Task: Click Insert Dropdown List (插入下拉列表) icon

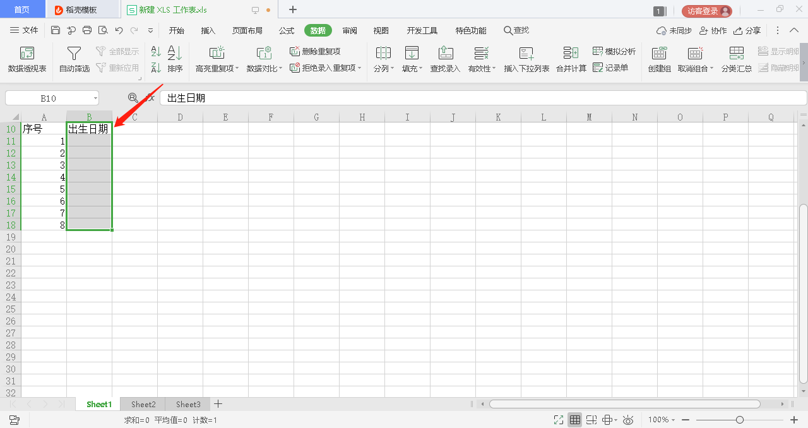Action: [526, 54]
